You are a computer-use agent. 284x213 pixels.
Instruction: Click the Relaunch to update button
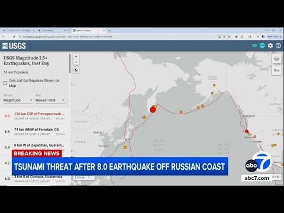pos(275,37)
